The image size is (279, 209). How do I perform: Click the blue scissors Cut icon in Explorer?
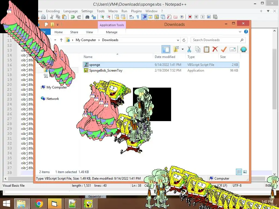[189, 49]
